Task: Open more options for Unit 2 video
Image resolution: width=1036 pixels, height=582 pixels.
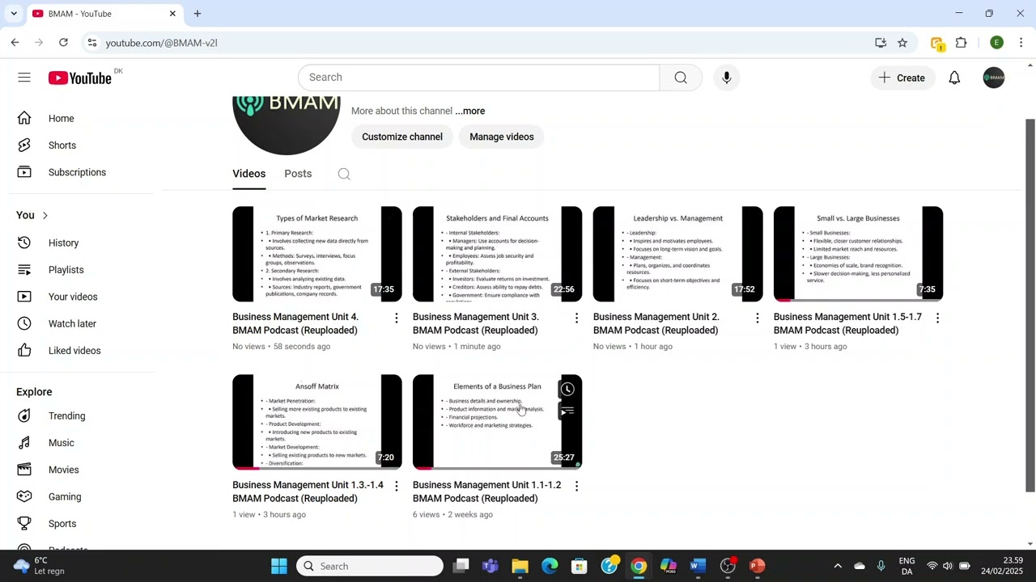Action: coord(757,318)
